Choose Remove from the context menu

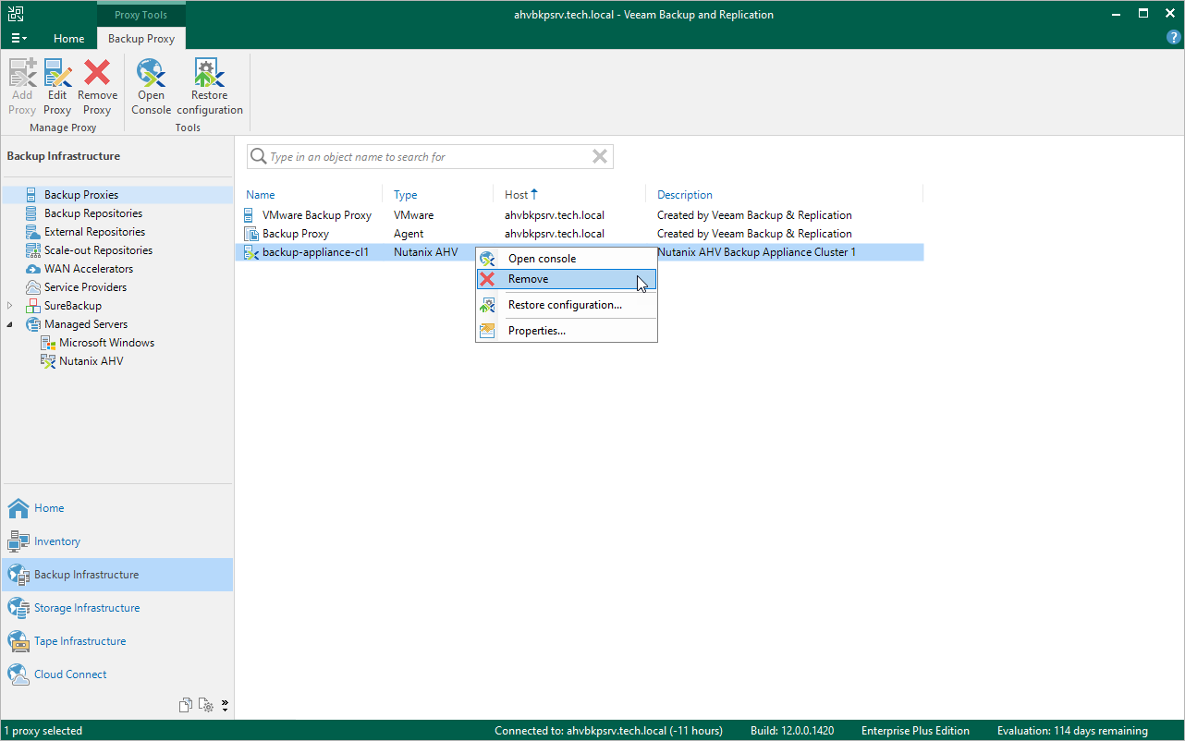point(567,279)
